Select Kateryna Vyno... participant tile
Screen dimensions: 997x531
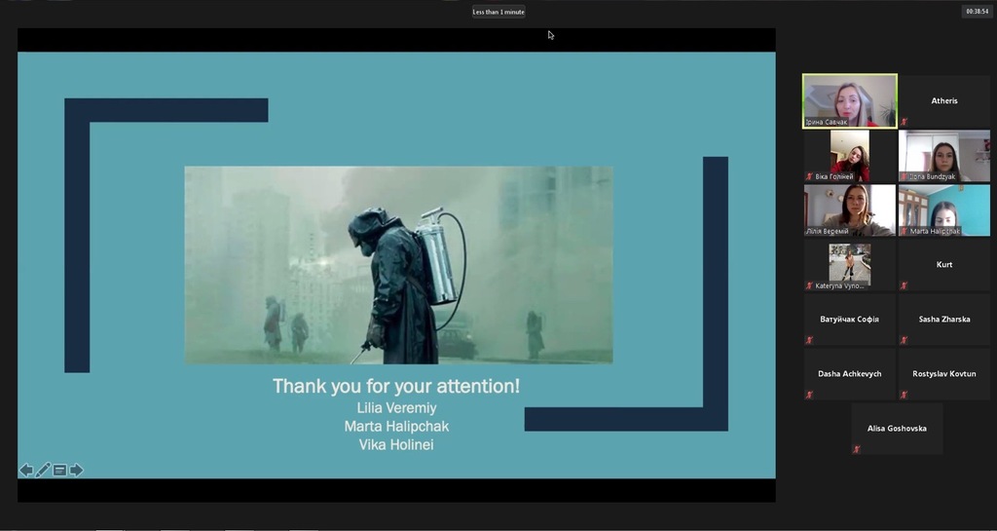(x=849, y=265)
